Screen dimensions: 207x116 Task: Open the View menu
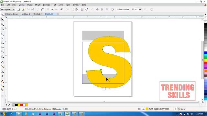14,5
